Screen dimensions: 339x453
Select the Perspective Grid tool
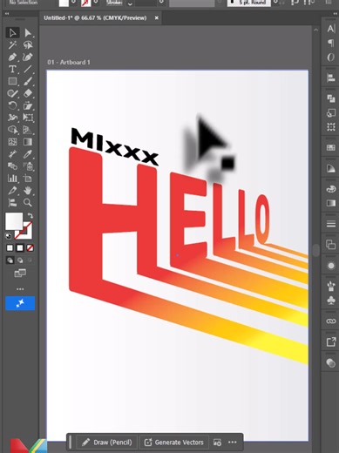(28, 130)
